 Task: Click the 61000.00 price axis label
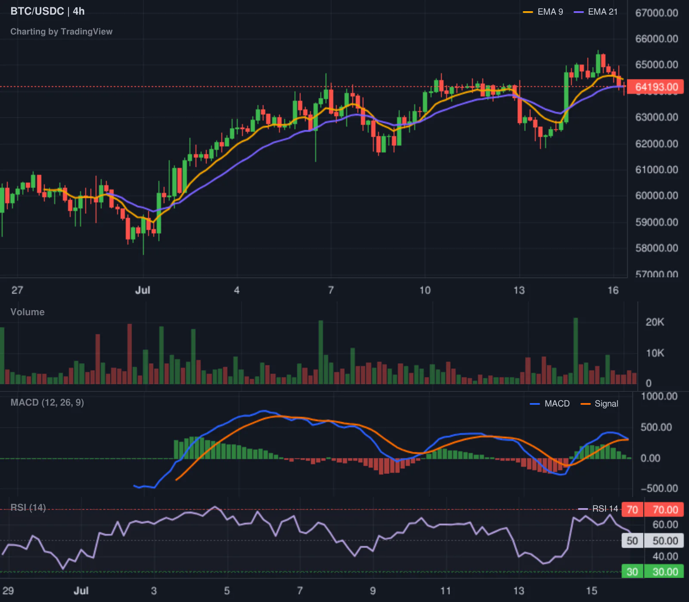coord(657,170)
